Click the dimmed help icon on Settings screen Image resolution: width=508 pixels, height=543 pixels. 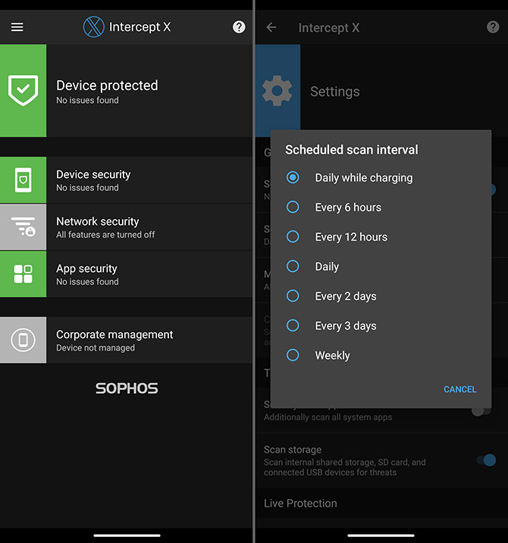493,27
